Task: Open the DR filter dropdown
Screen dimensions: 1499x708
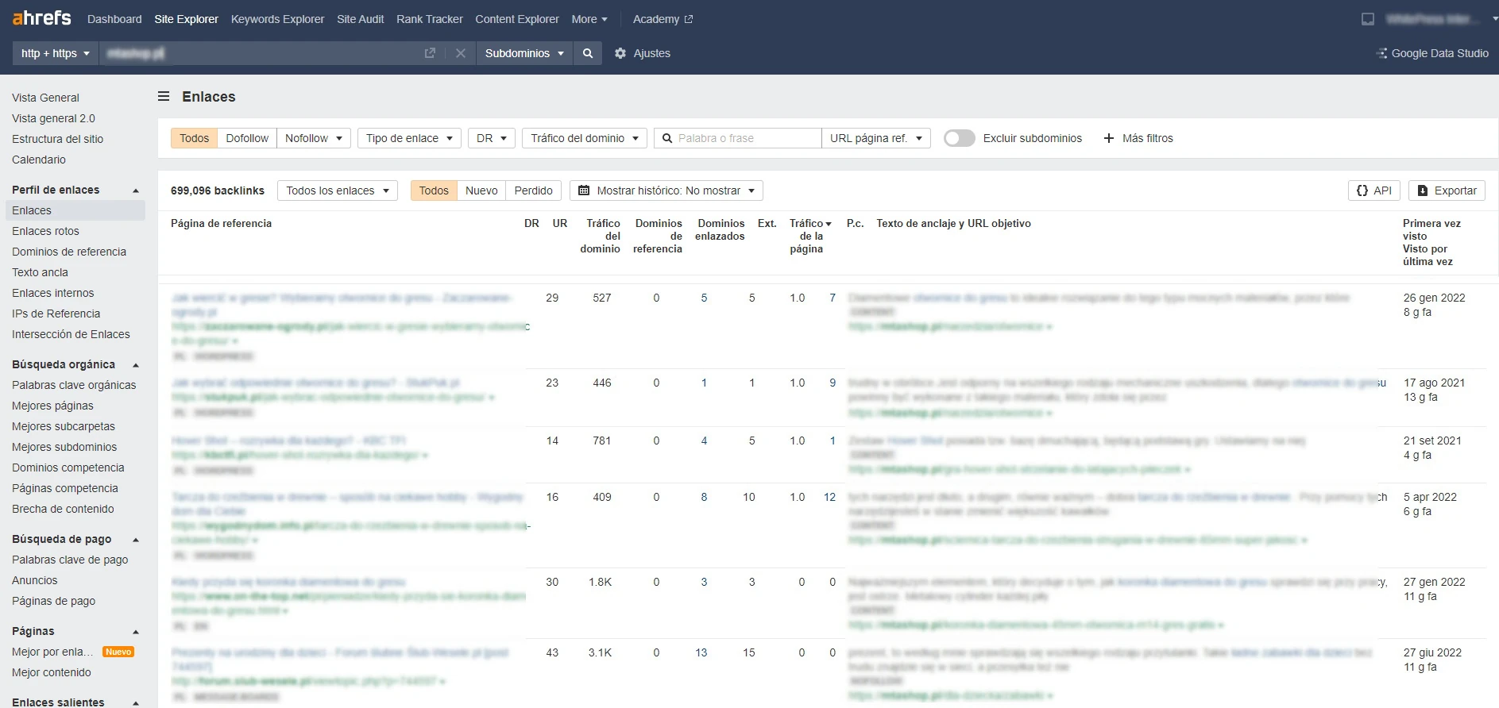Action: point(492,138)
